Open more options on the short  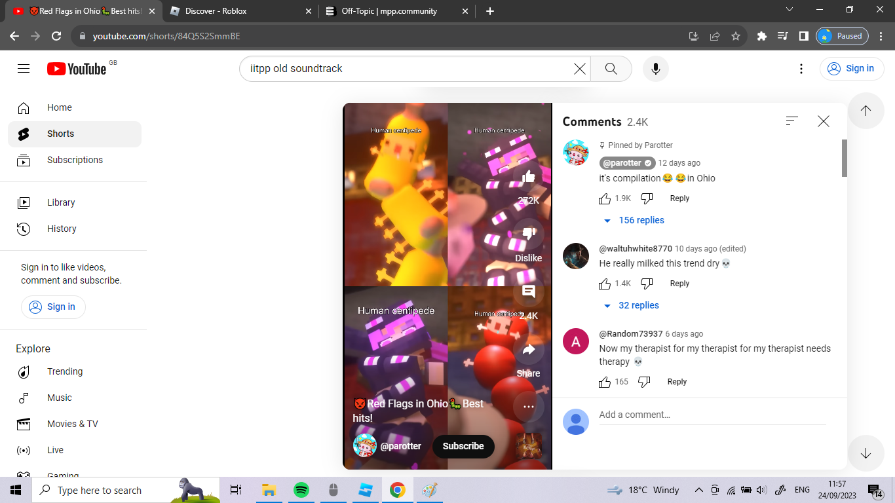click(528, 407)
